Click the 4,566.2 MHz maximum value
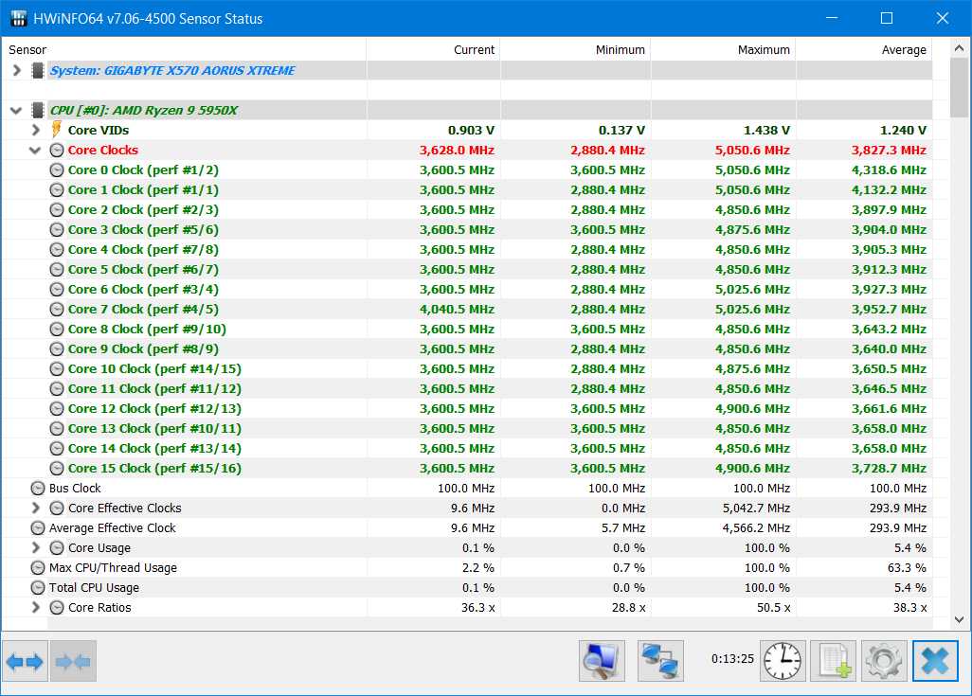The width and height of the screenshot is (972, 696). click(756, 528)
